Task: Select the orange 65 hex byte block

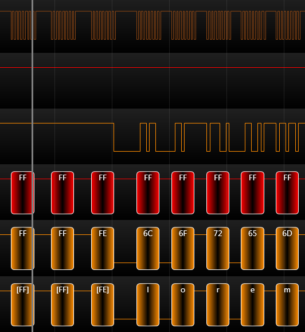Action: tap(252, 248)
